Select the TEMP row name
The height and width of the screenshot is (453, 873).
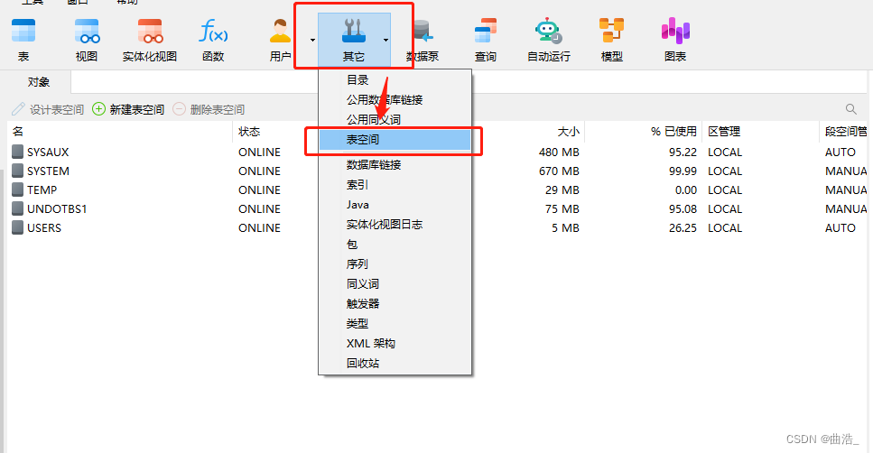click(42, 190)
